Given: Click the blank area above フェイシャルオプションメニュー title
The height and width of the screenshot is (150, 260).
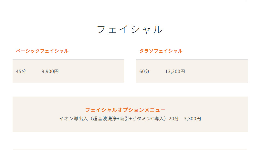Looking at the screenshot, I should pyautogui.click(x=130, y=102).
